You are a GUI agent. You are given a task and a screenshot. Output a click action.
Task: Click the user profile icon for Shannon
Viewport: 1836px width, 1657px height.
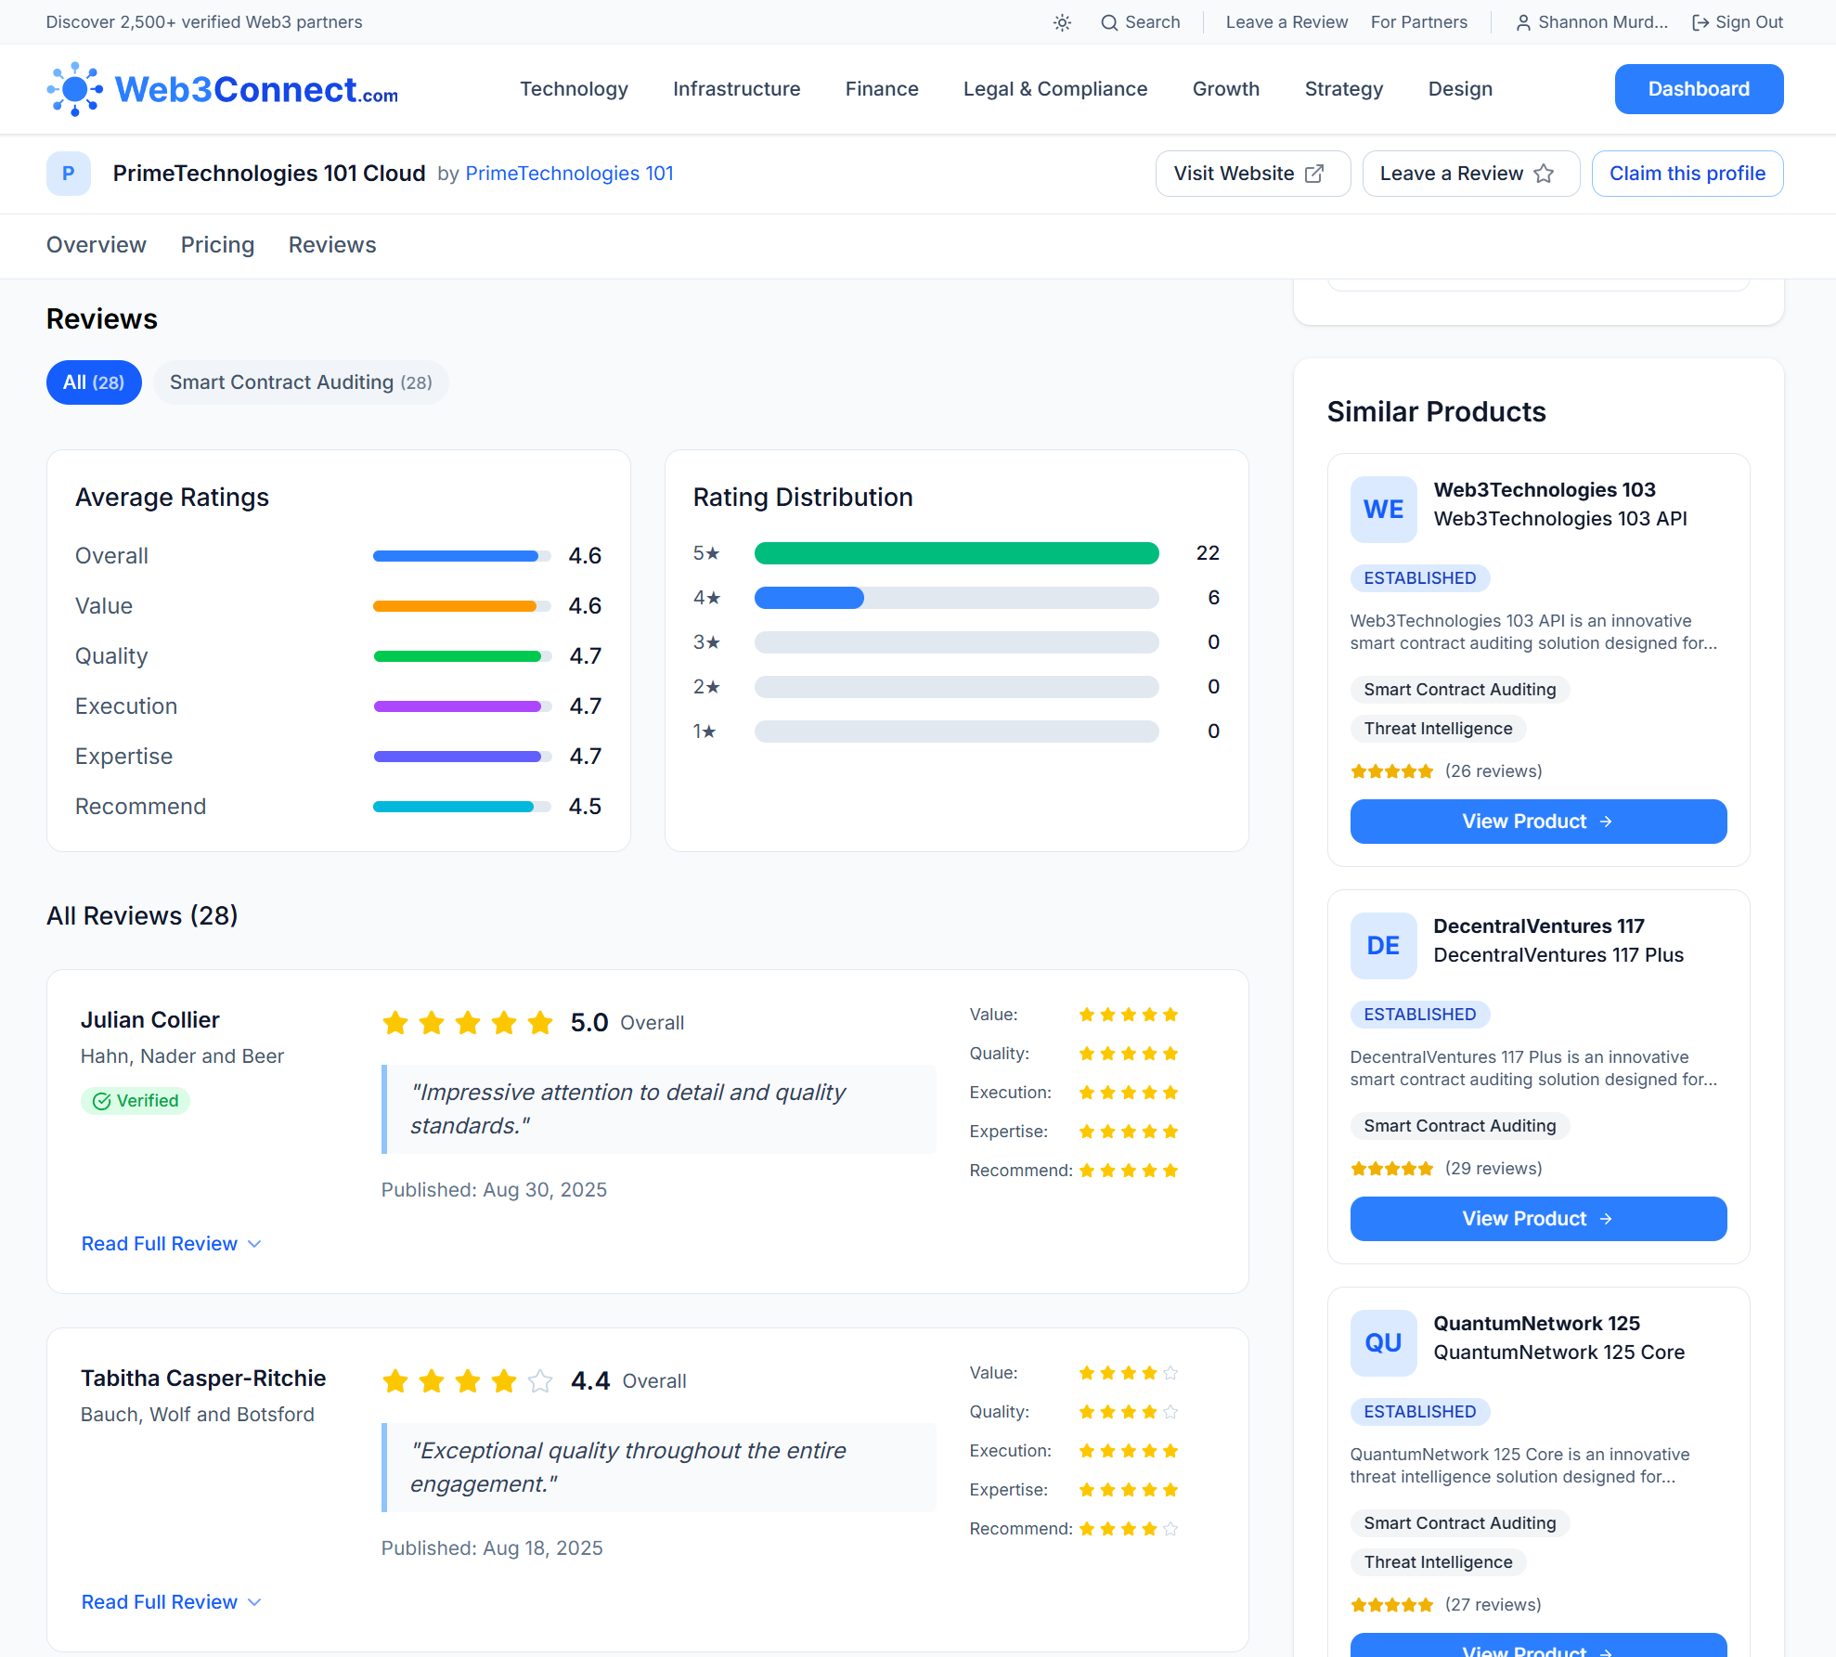(x=1522, y=22)
